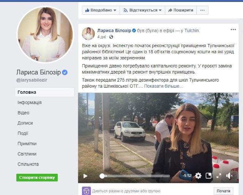This screenshot has width=243, height=195.
Task: Open the Світлини tab
Action: [27, 154]
